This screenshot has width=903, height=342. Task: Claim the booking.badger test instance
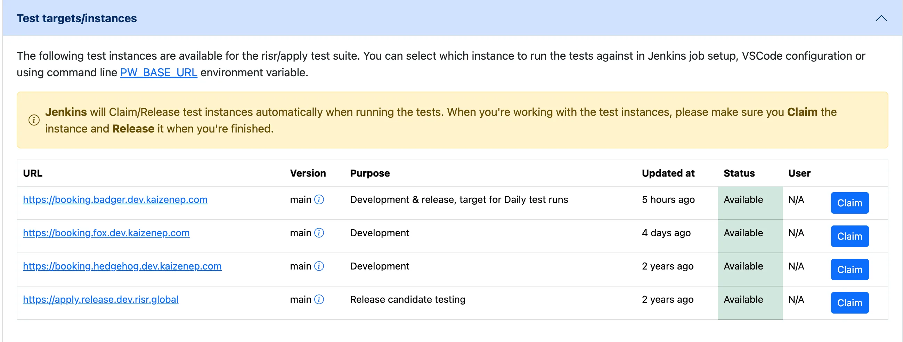click(x=849, y=203)
